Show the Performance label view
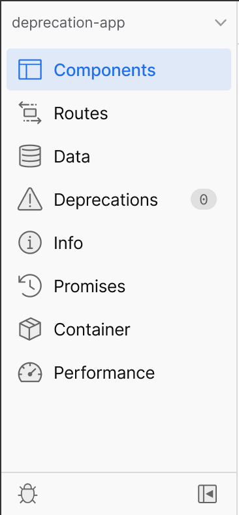 pyautogui.click(x=104, y=373)
